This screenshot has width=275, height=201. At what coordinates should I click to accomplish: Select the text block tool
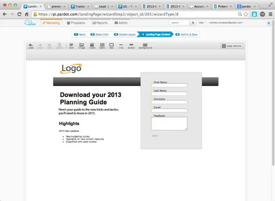pyautogui.click(x=71, y=46)
